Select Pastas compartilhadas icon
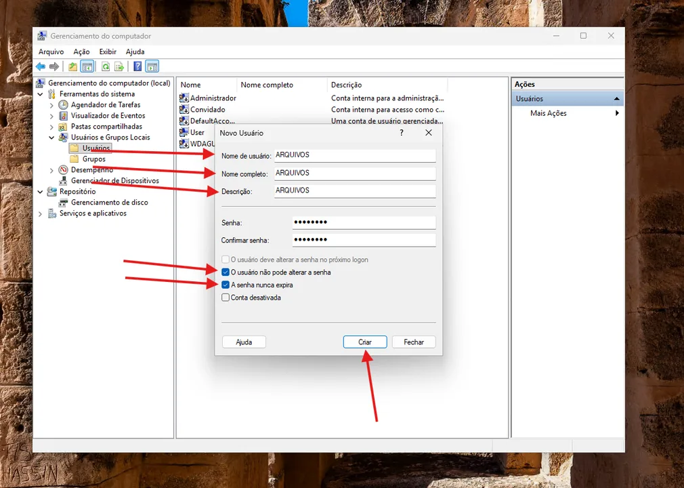Screen dimensions: 684x488 tap(63, 127)
